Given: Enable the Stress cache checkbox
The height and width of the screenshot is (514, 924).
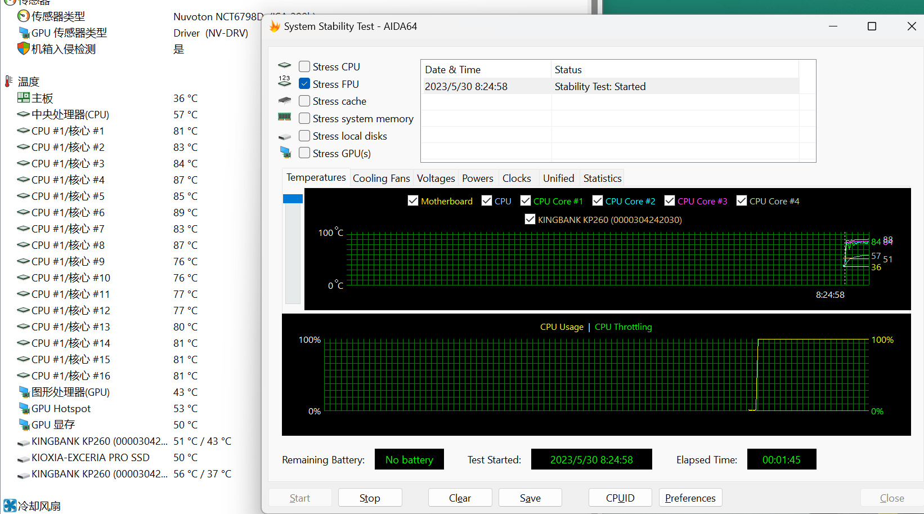Looking at the screenshot, I should [x=304, y=101].
